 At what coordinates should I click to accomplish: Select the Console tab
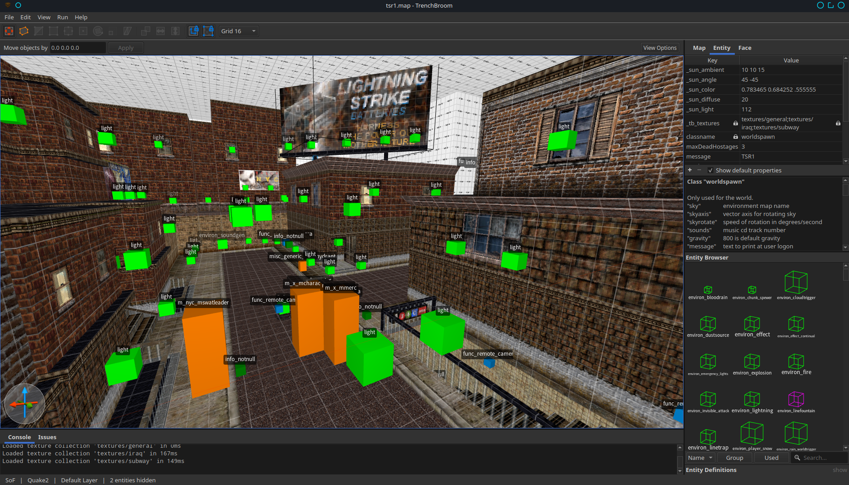19,437
